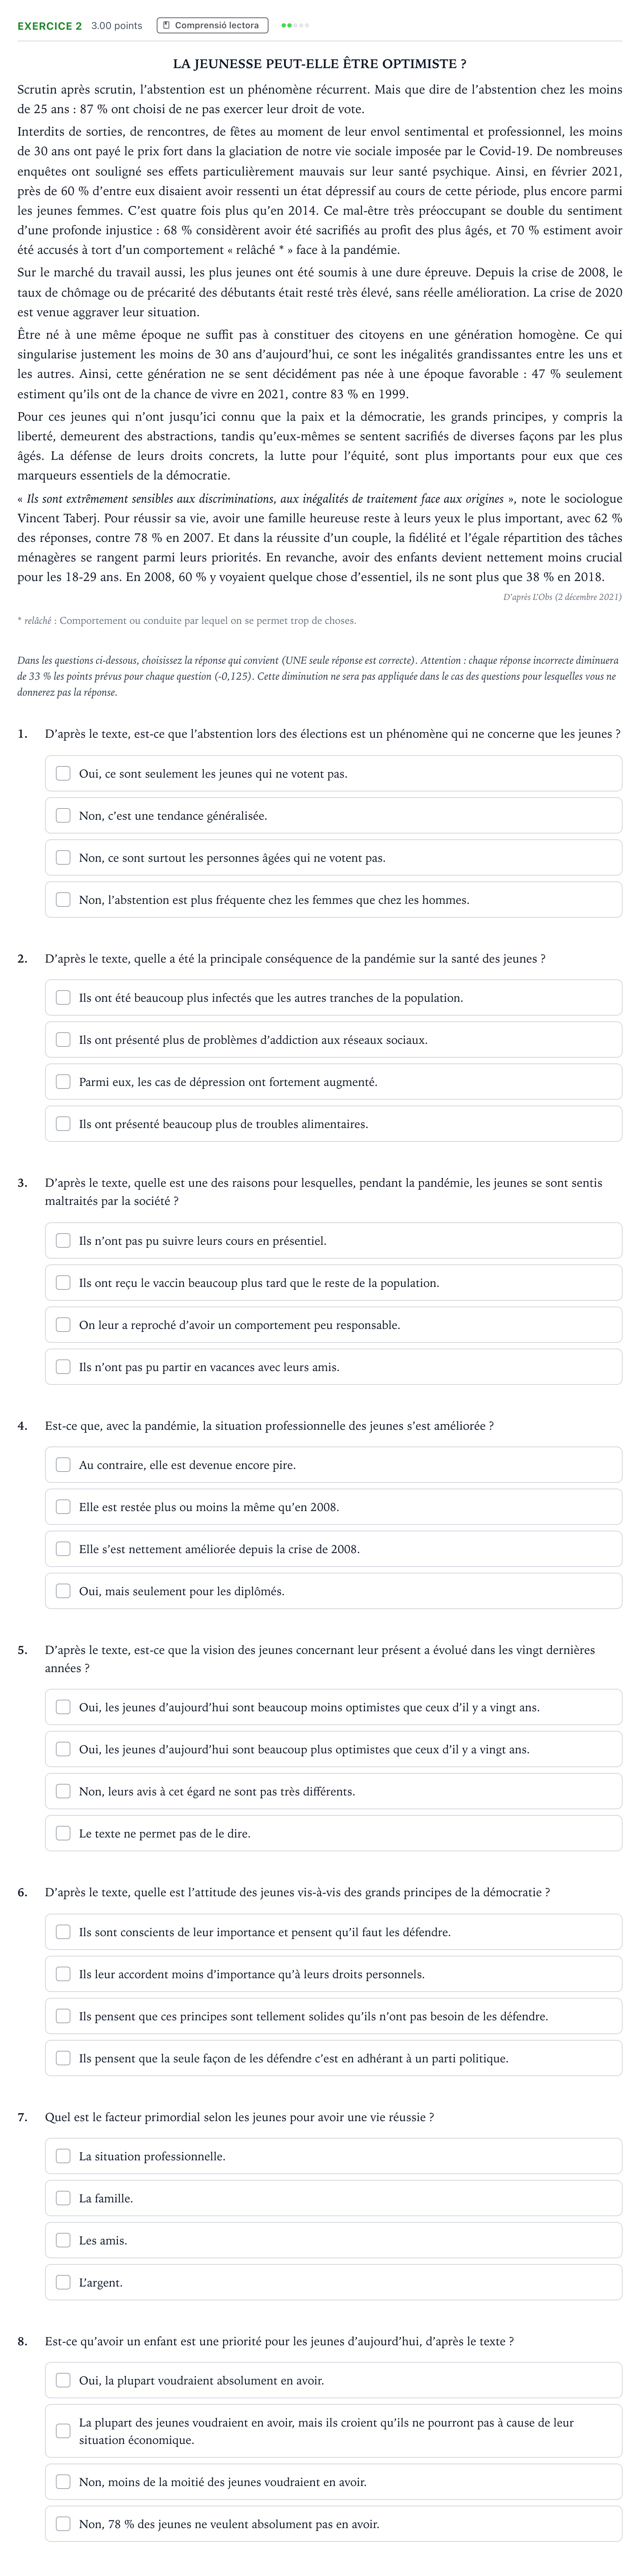The image size is (640, 2576).
Task: Click the Comprensió lectora tag icon
Action: coord(167,25)
